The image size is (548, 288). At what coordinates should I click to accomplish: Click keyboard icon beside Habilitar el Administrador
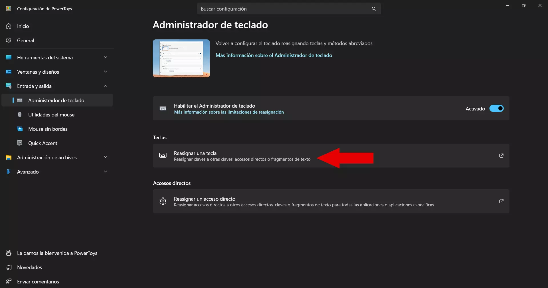163,108
